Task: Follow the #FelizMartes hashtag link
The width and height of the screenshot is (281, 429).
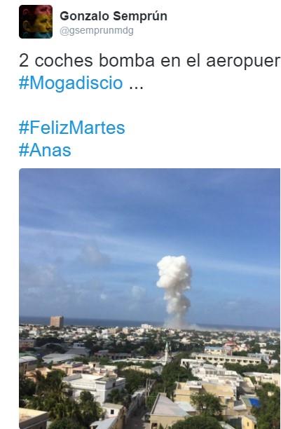Action: click(x=72, y=128)
